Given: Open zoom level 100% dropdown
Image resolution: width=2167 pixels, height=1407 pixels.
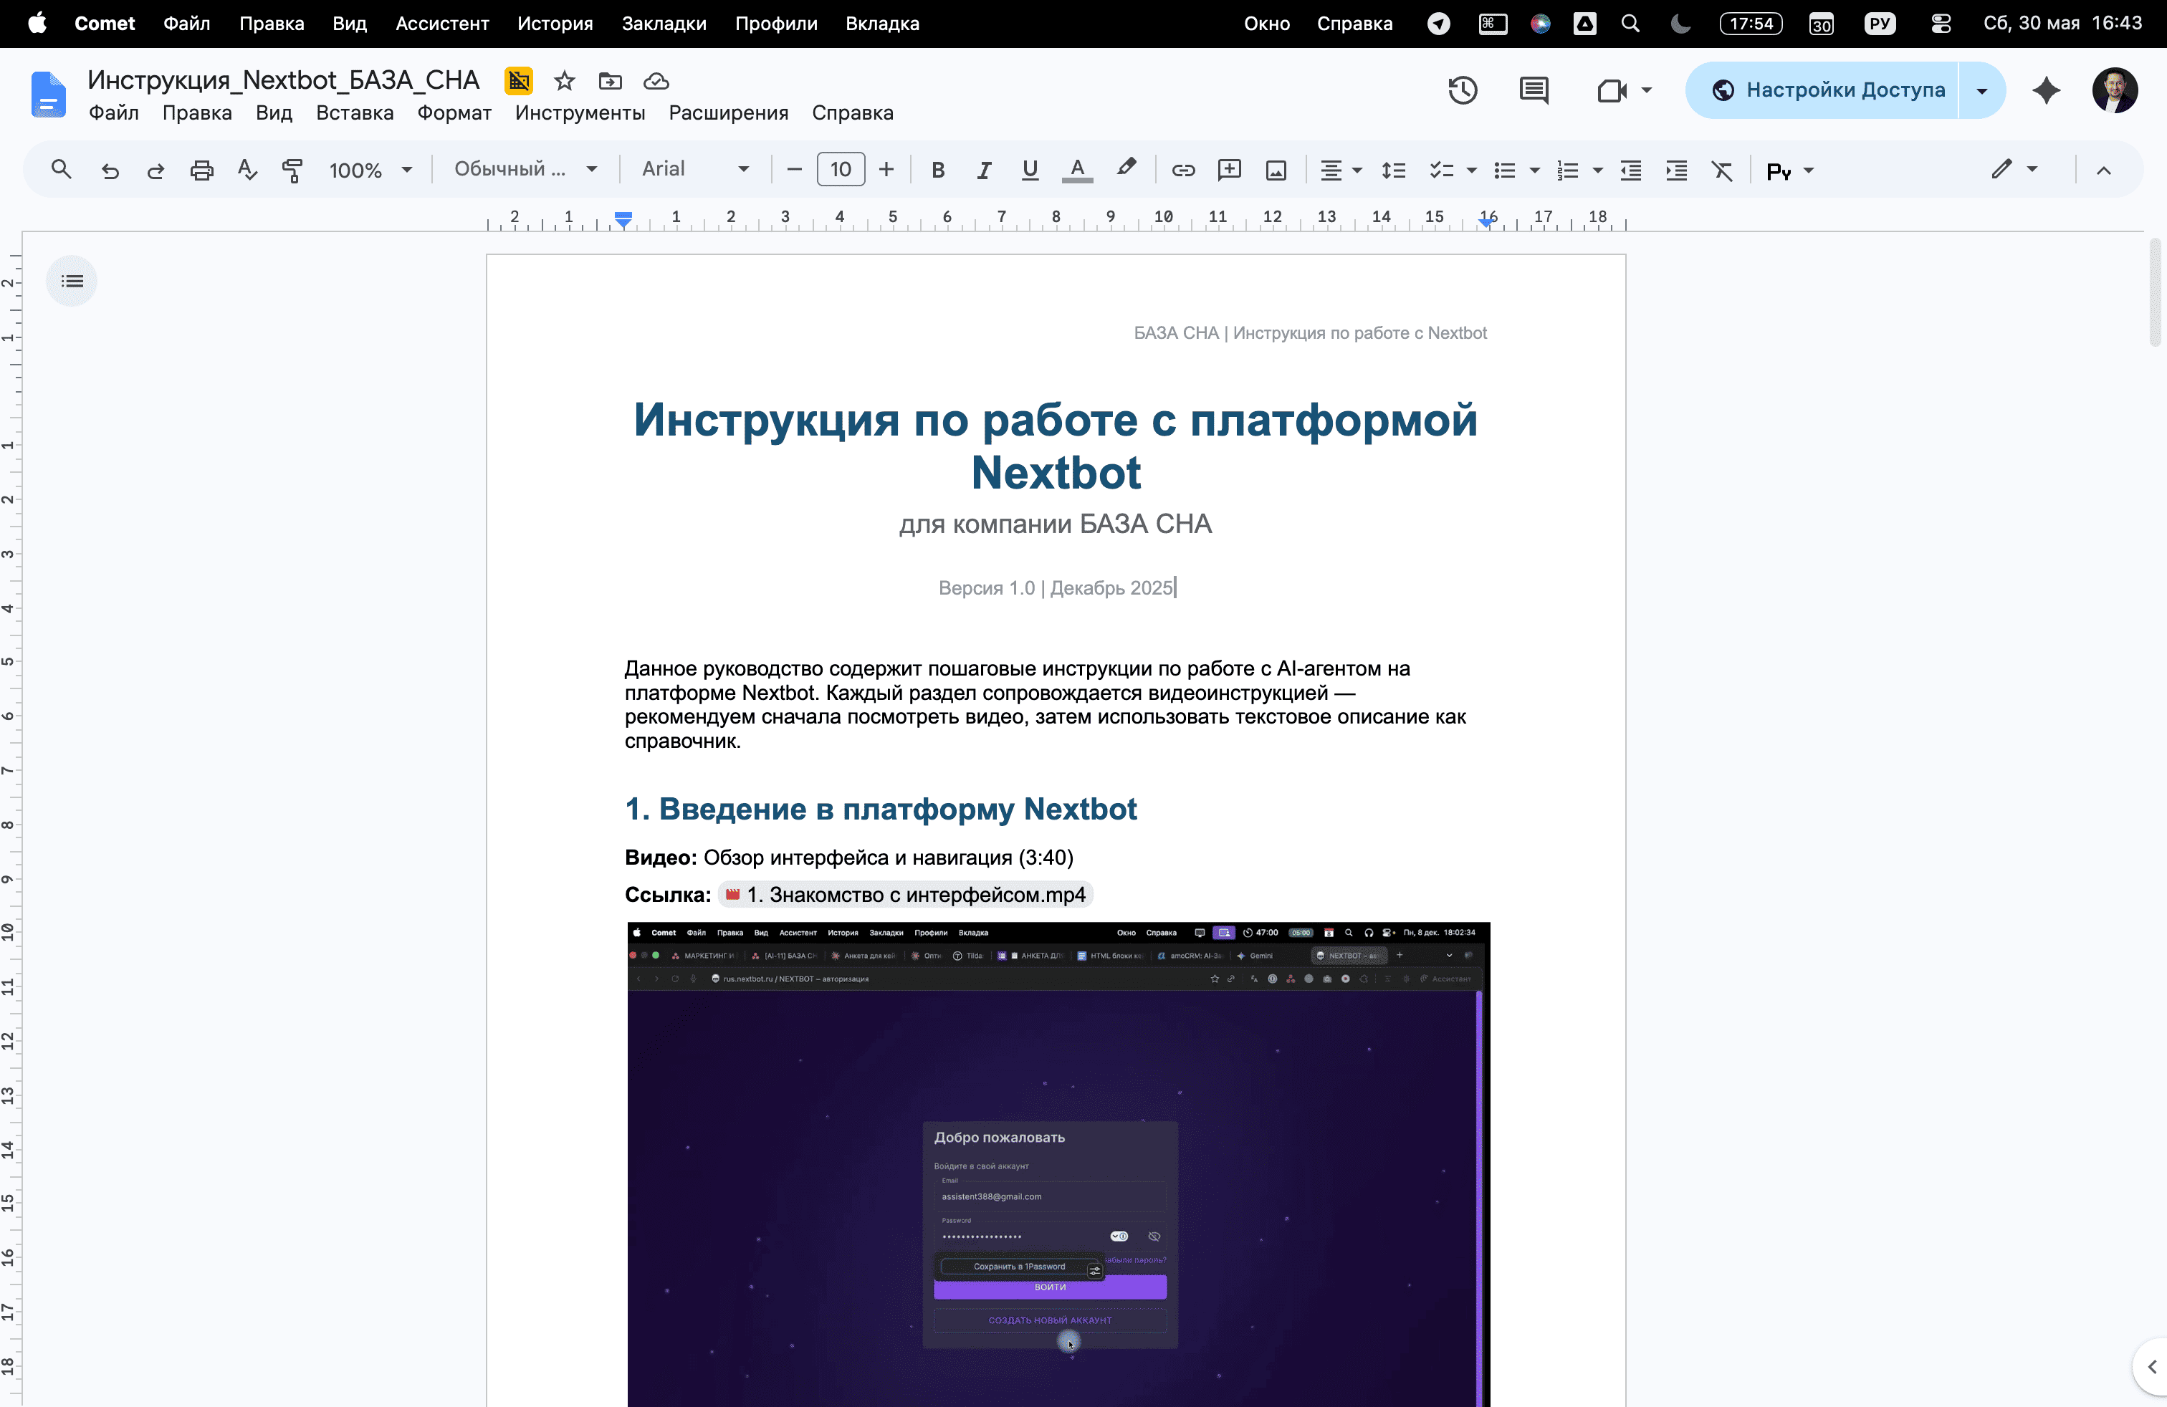Looking at the screenshot, I should (x=370, y=171).
